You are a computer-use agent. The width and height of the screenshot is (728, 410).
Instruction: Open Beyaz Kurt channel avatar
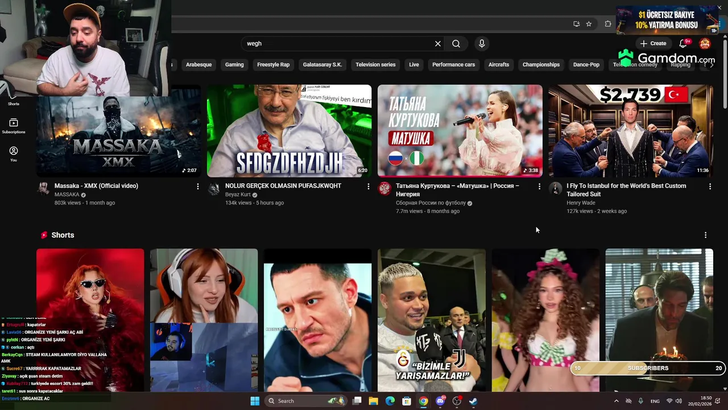point(214,189)
